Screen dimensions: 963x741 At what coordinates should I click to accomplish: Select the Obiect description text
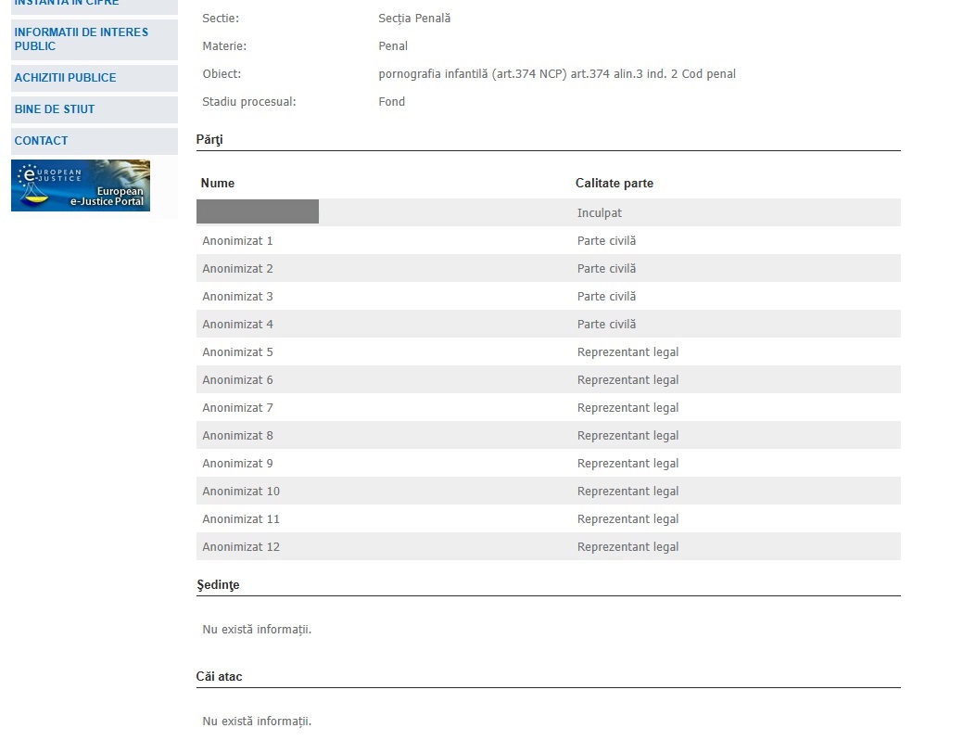point(557,74)
